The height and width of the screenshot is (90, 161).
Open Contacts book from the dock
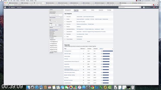(45, 87)
